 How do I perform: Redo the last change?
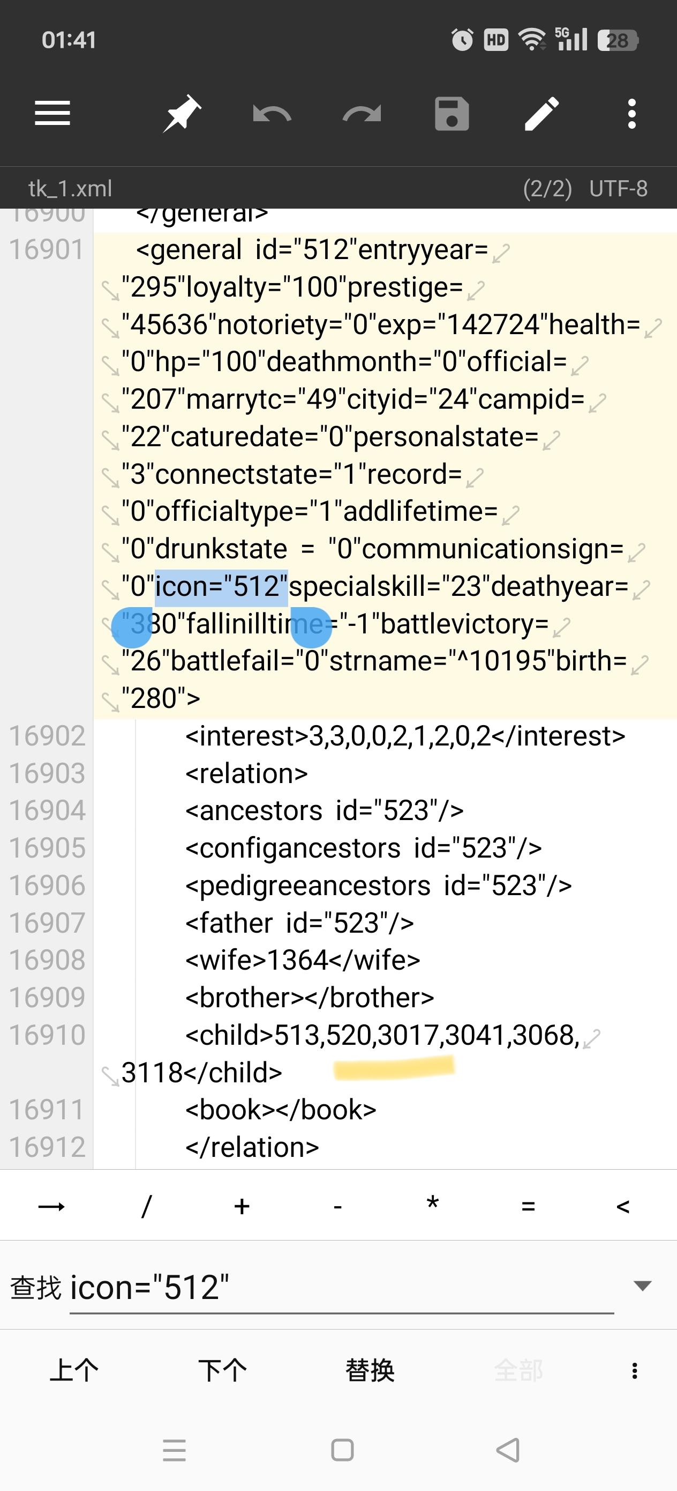click(x=362, y=114)
